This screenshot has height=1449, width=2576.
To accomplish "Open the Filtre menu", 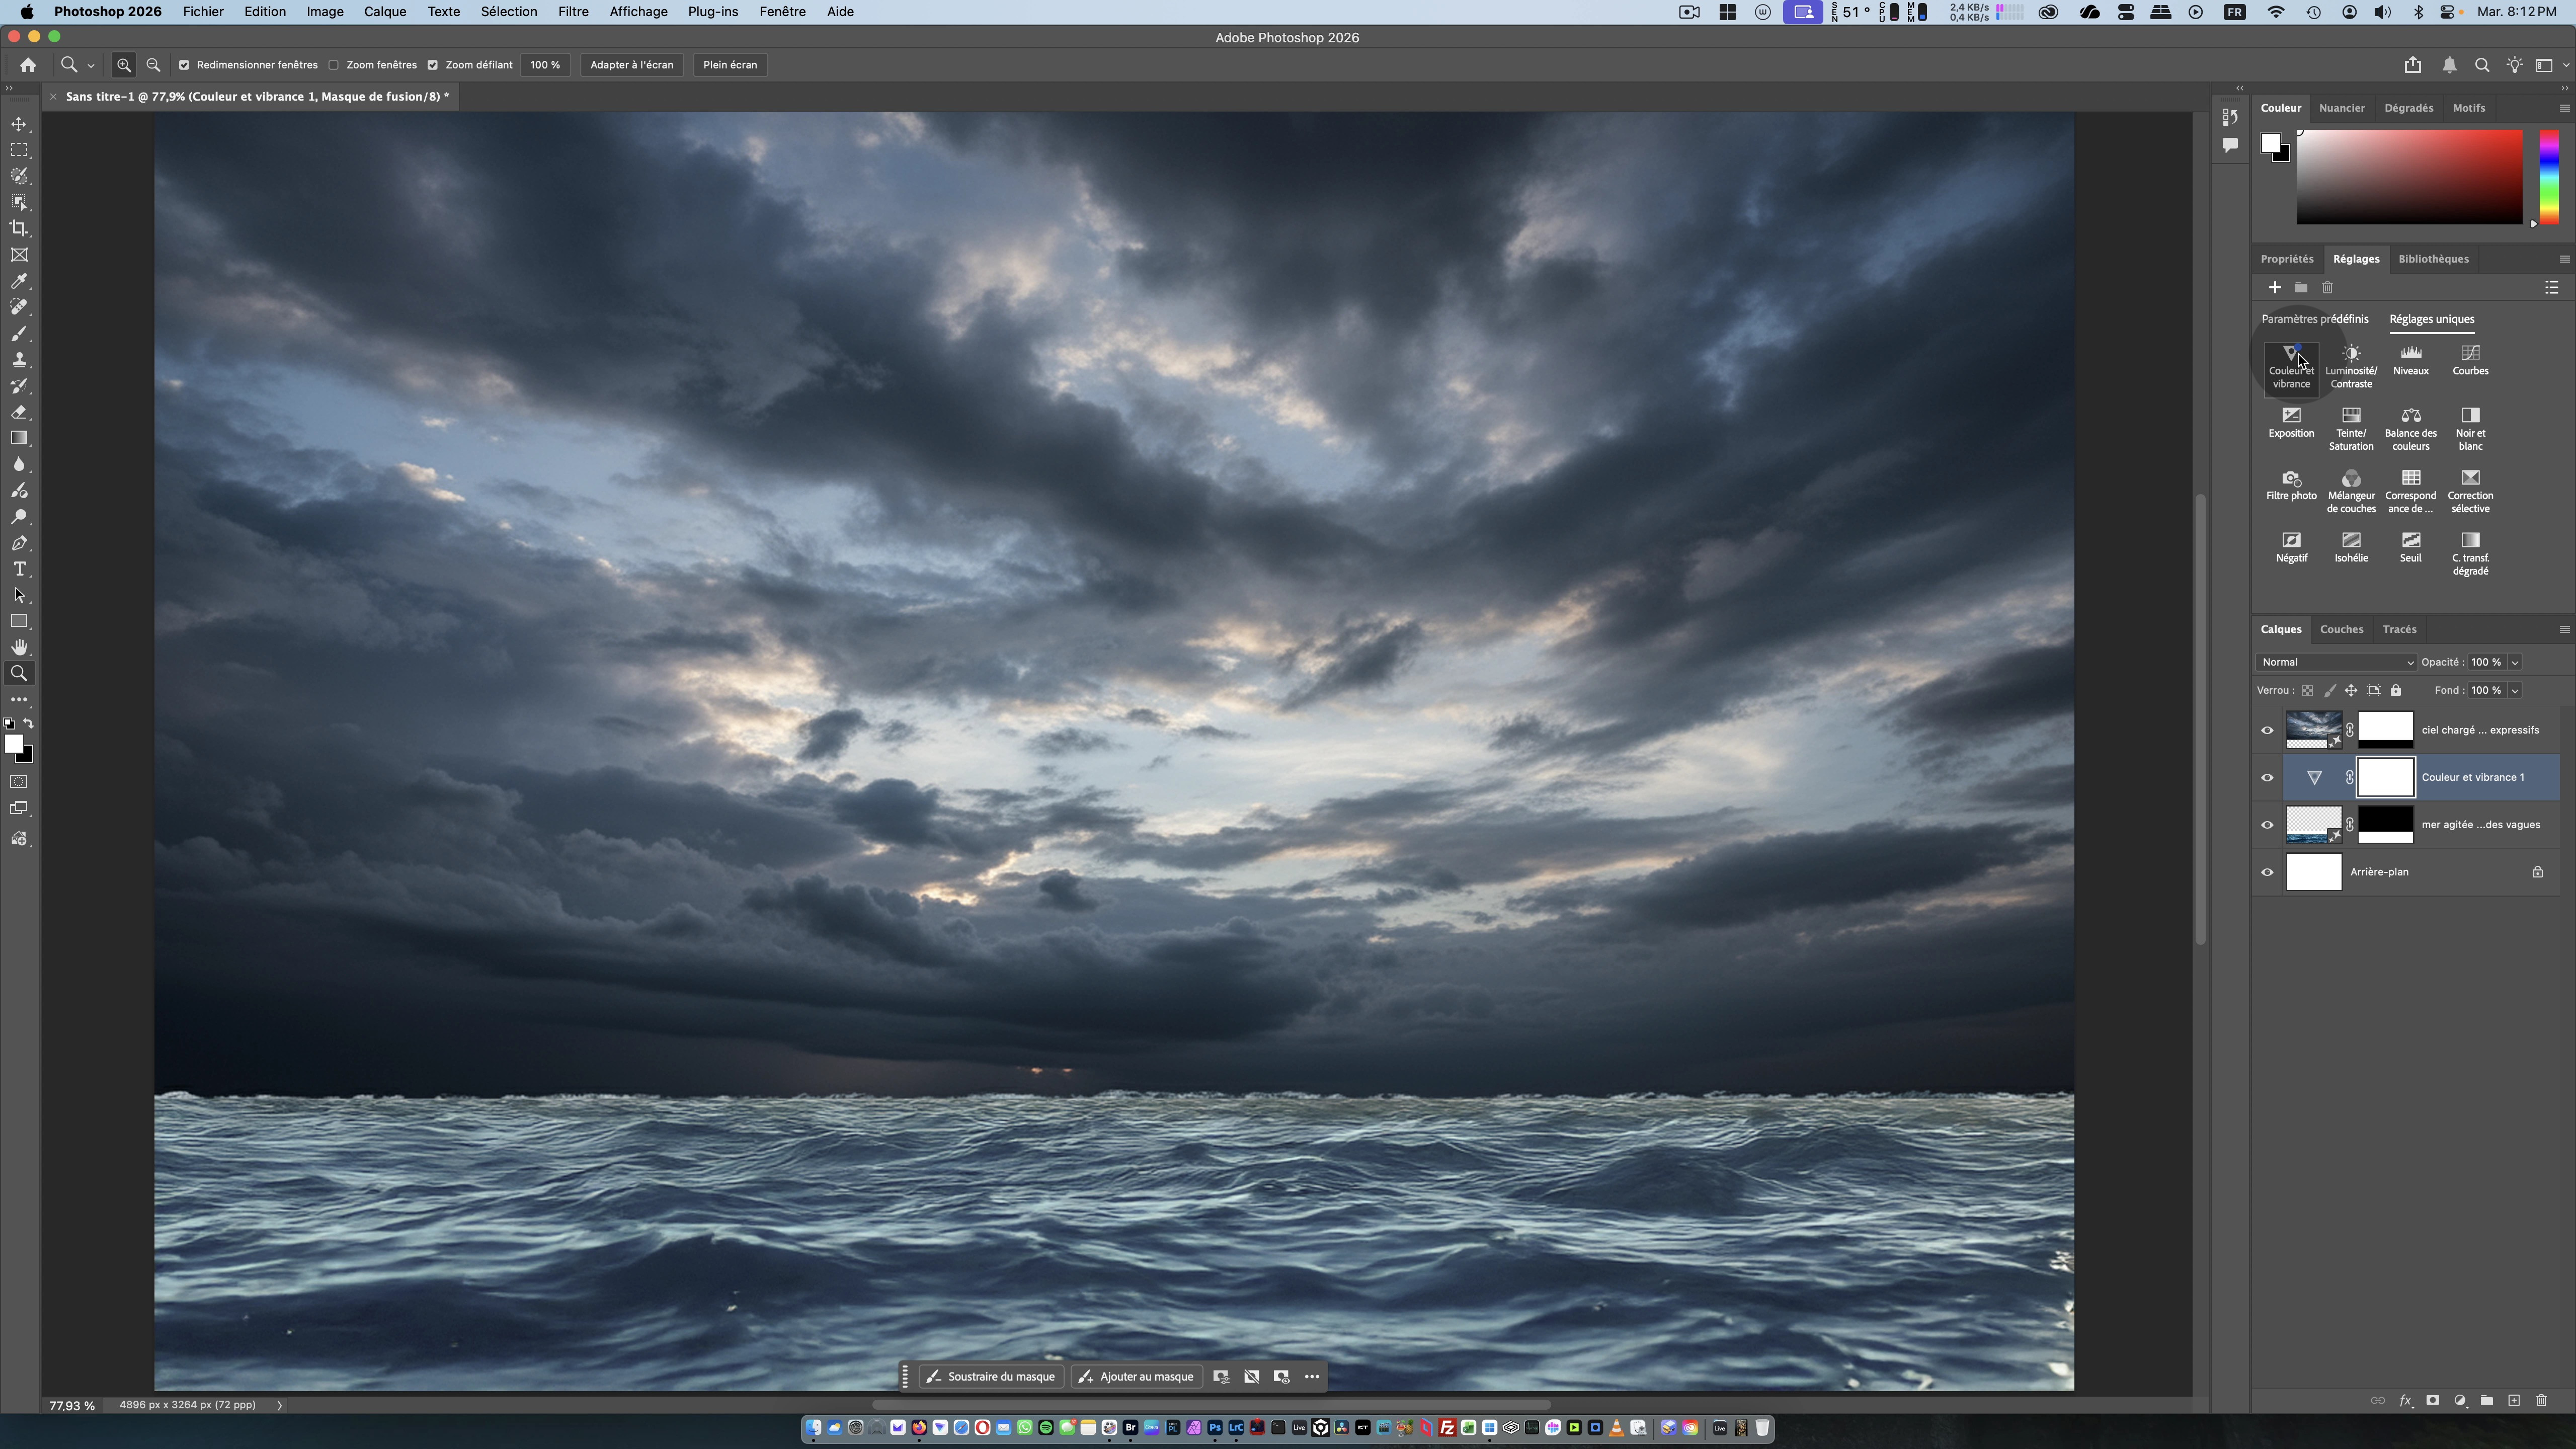I will (x=572, y=12).
